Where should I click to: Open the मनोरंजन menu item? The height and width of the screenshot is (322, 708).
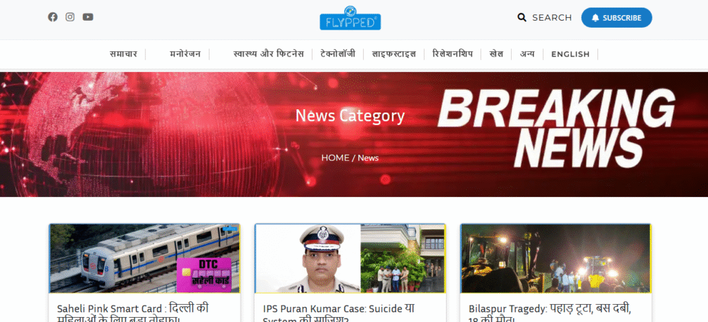click(186, 54)
